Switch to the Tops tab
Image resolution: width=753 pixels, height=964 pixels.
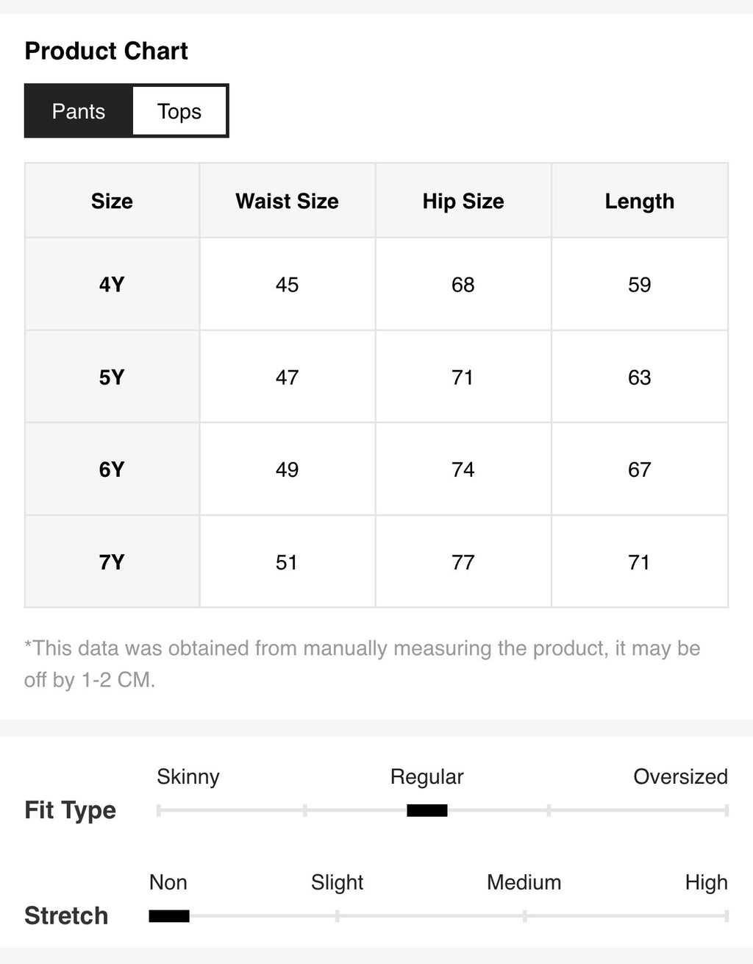pyautogui.click(x=179, y=111)
